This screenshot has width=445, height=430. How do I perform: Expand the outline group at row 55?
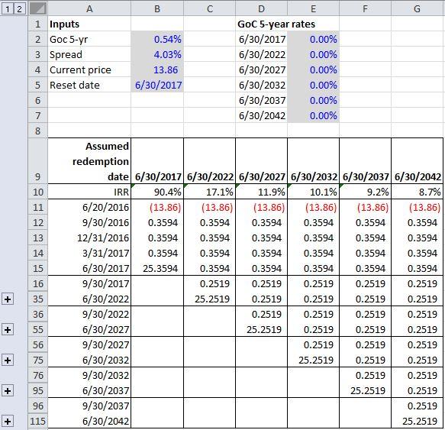pos(8,330)
